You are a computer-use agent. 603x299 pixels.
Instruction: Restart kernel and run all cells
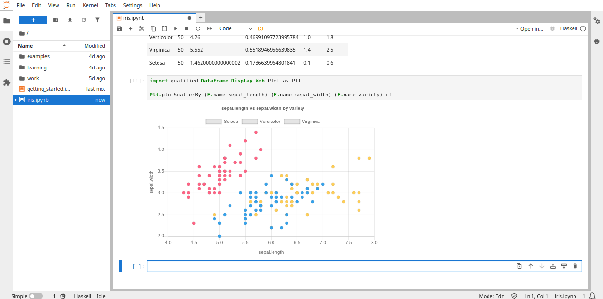tap(210, 29)
